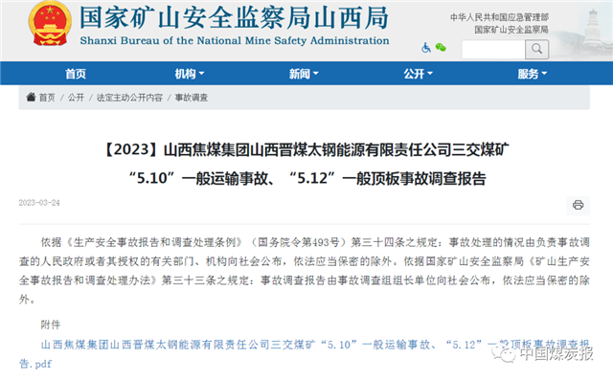The height and width of the screenshot is (380, 613).
Task: Expand the 公开 navigation dropdown
Action: point(418,74)
